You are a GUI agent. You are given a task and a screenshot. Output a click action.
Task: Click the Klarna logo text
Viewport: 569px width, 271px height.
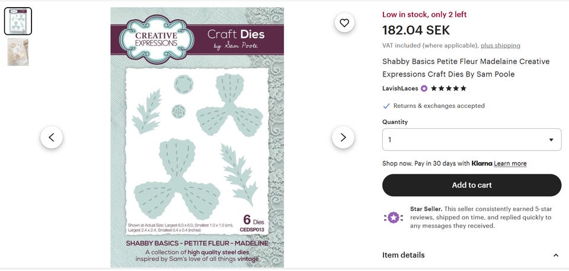tap(481, 164)
